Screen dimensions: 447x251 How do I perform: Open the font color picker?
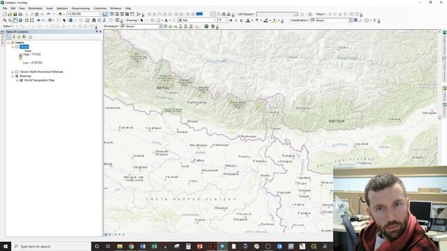248,20
